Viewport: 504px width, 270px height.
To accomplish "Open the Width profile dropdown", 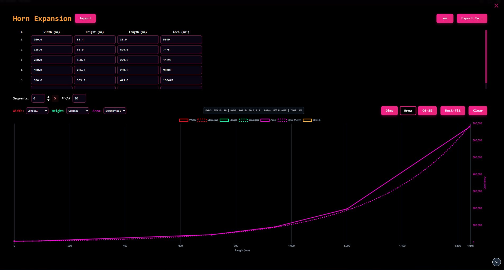I will 37,111.
